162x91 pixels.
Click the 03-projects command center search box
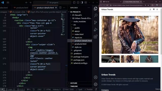click(52, 3)
